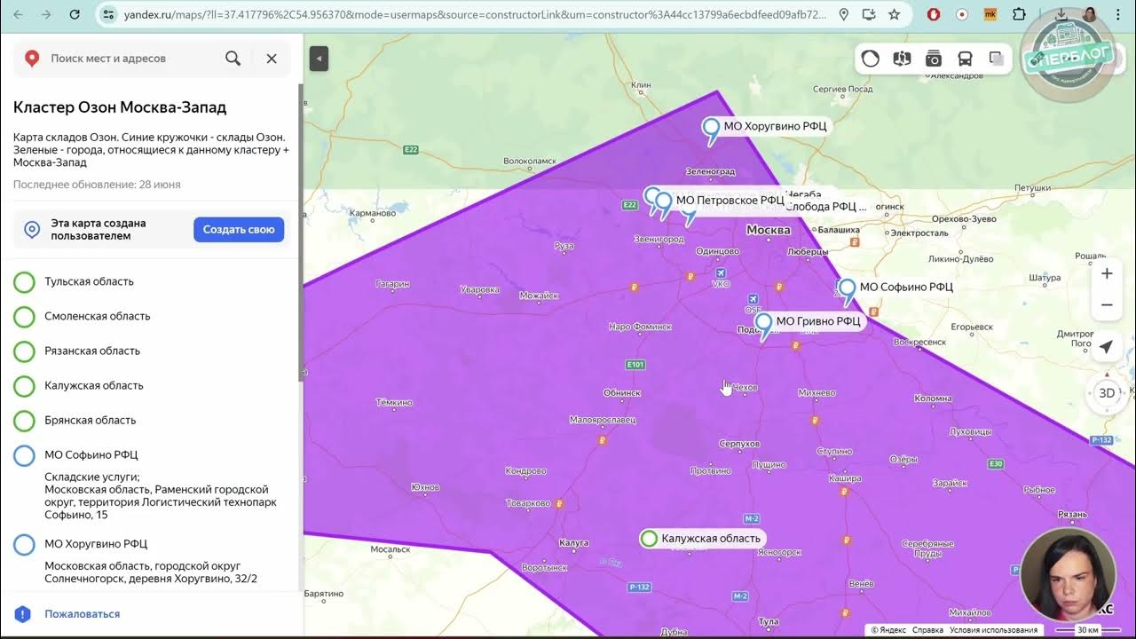This screenshot has width=1136, height=639.
Task: Collapse the sidebar with the arrow button
Action: point(319,59)
